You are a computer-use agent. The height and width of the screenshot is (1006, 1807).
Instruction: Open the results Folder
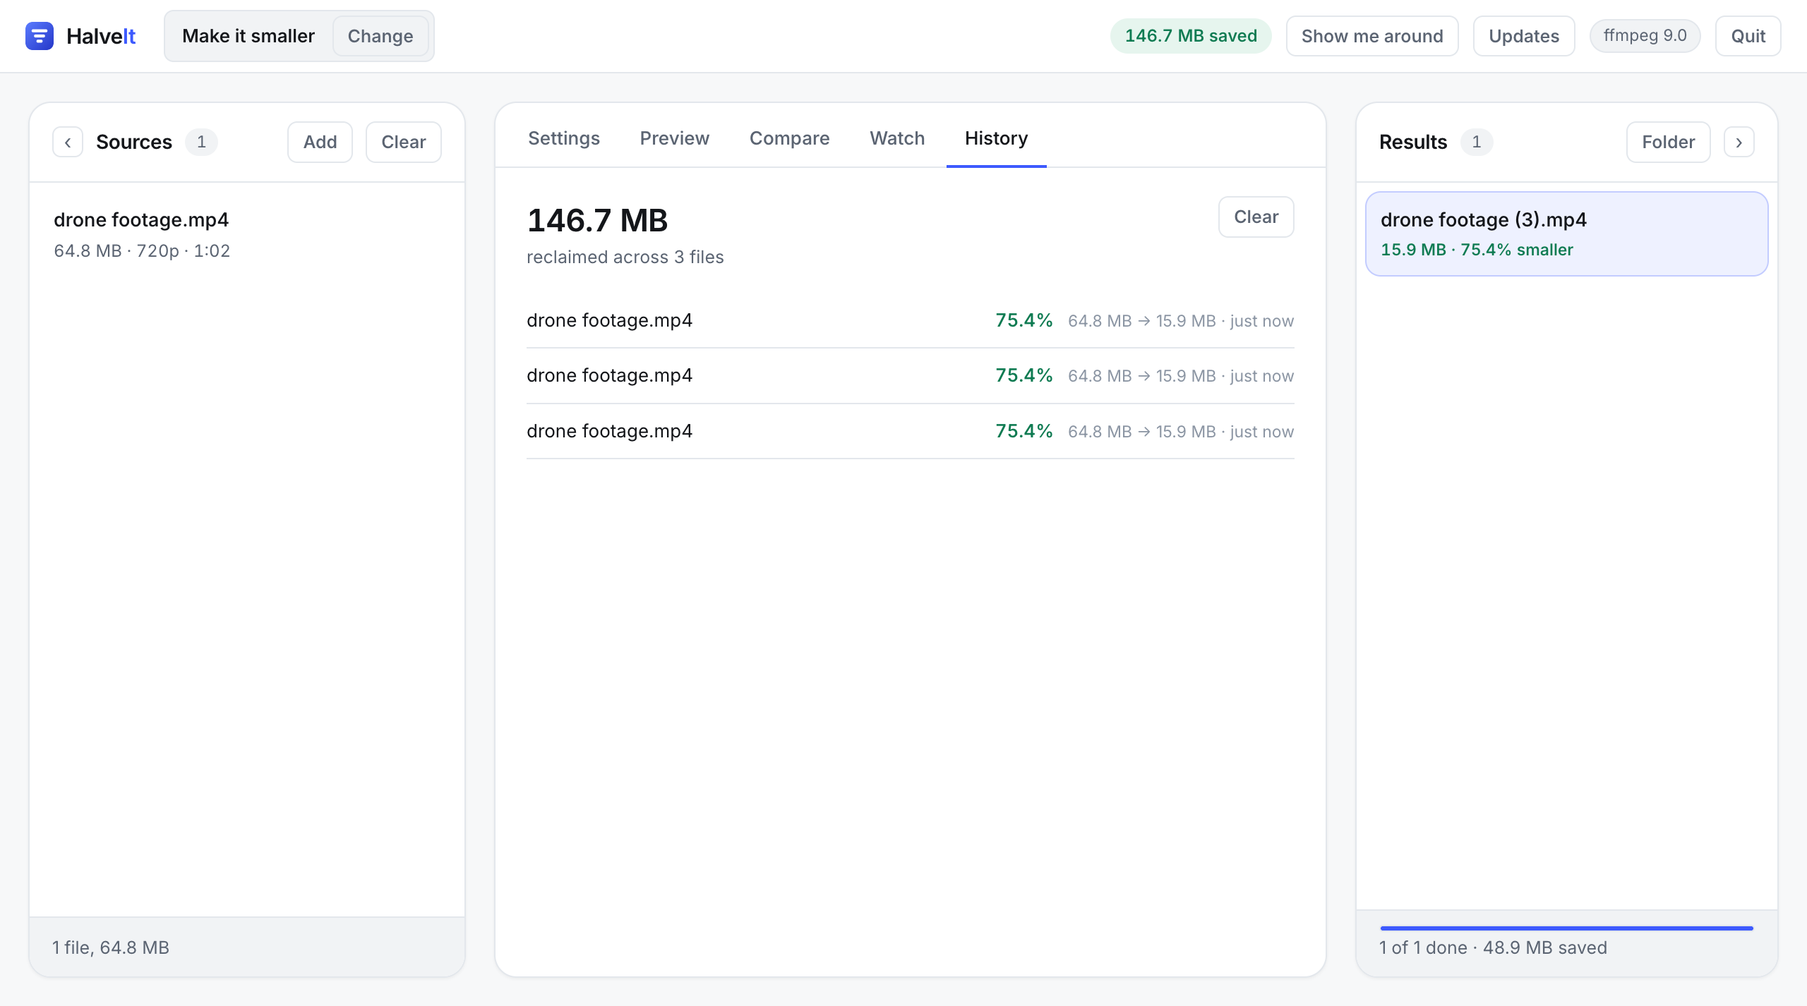1668,142
